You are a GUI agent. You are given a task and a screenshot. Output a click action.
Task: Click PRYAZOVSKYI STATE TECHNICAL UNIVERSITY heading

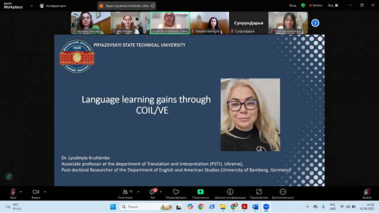click(x=140, y=45)
